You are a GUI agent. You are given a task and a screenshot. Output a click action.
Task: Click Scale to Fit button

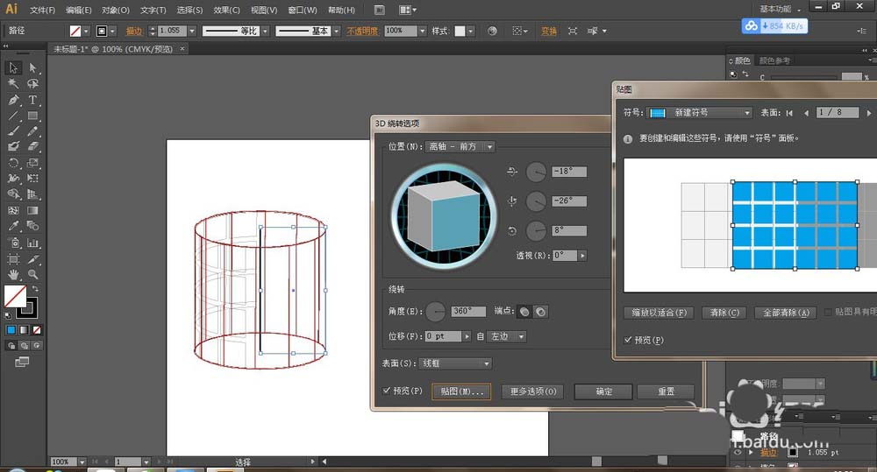(659, 313)
